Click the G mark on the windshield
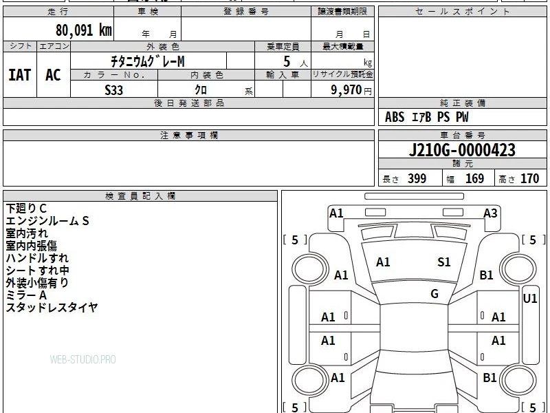The height and width of the screenshot is (413, 550). [x=434, y=293]
